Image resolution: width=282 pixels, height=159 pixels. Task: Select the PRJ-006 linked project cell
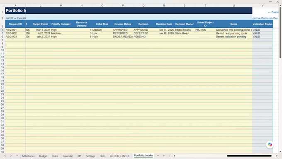(x=205, y=30)
